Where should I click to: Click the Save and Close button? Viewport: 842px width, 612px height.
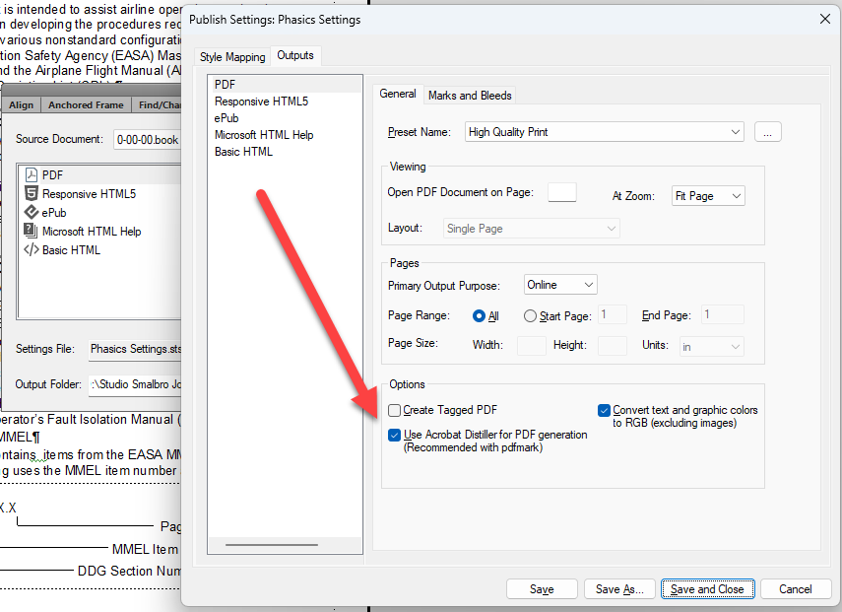tap(708, 588)
